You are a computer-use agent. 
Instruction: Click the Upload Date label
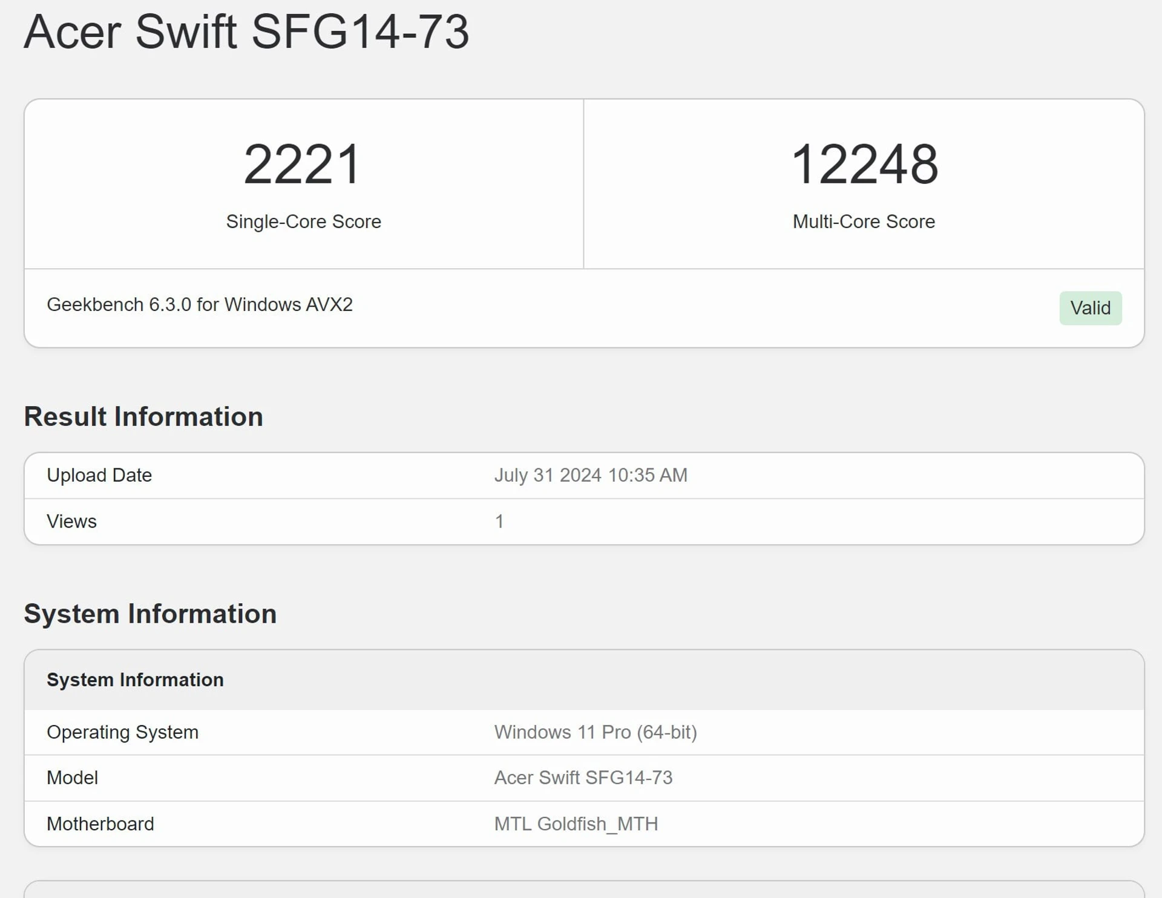pyautogui.click(x=99, y=476)
